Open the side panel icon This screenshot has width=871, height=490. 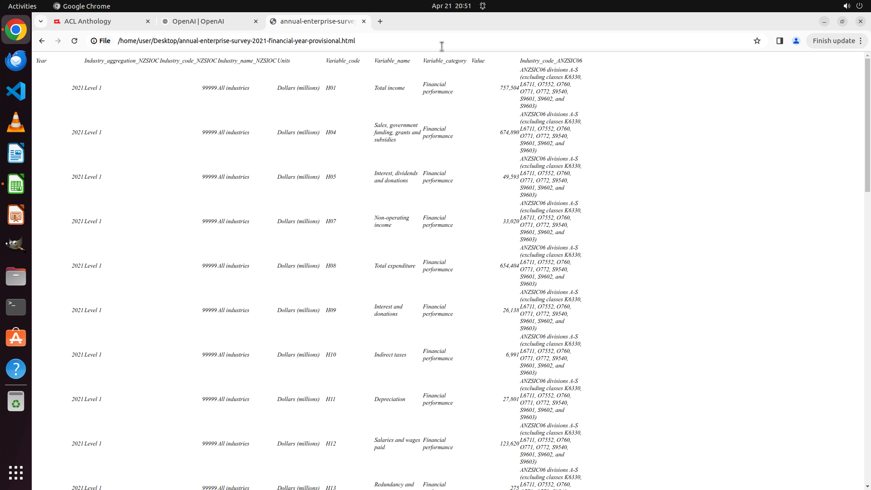[779, 41]
